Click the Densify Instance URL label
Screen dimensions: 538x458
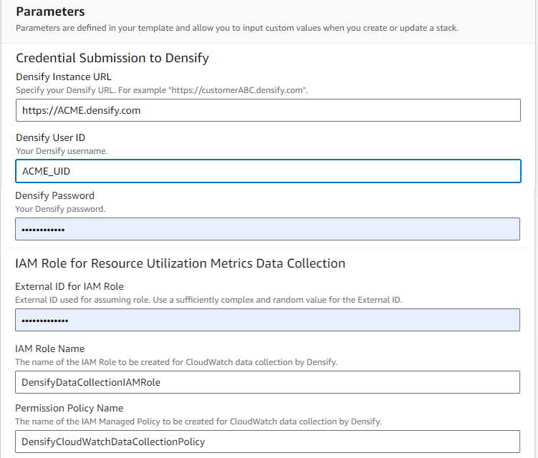pyautogui.click(x=64, y=77)
